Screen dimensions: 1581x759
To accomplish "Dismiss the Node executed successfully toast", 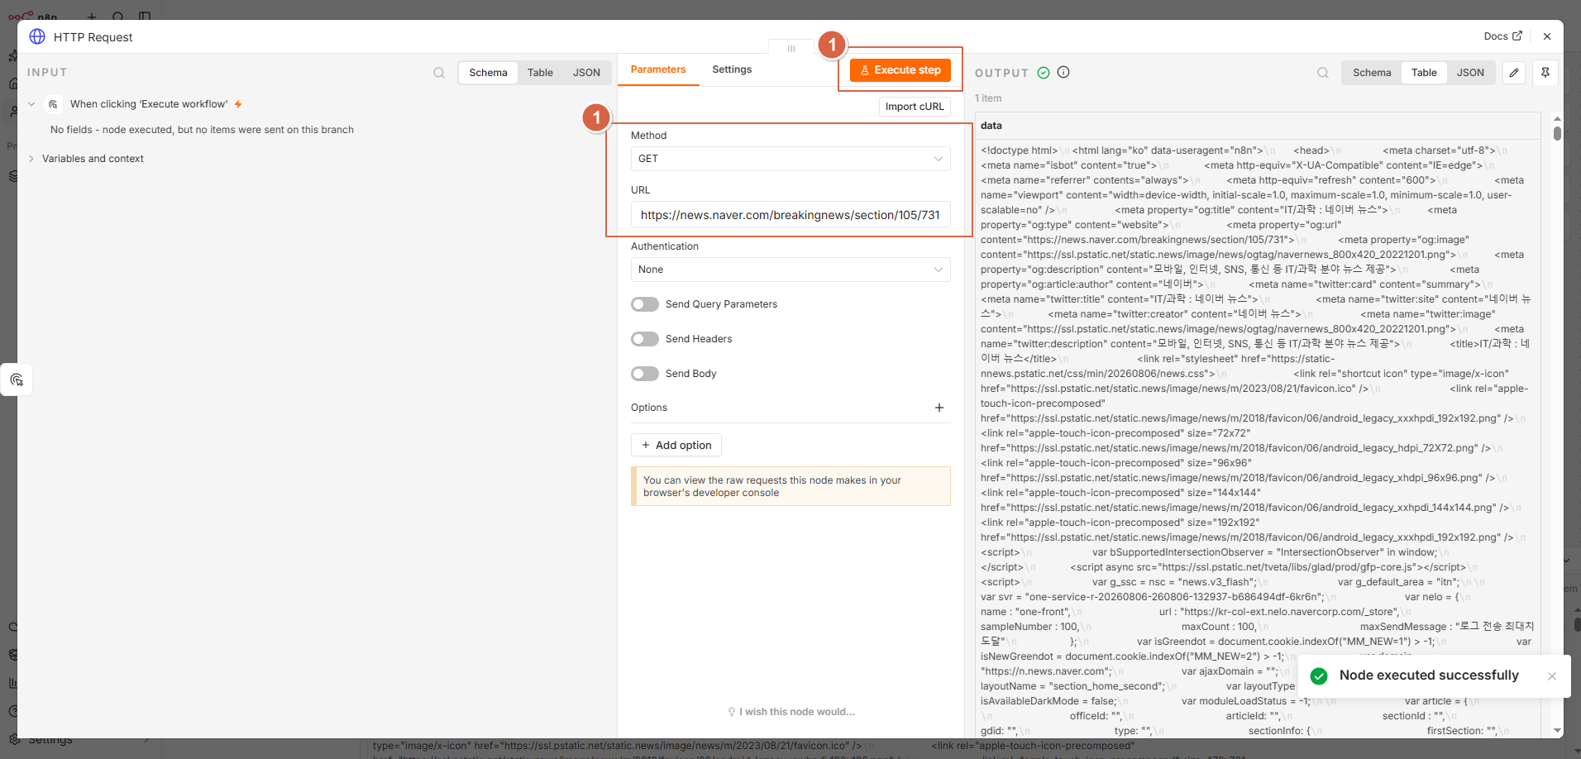I will pyautogui.click(x=1552, y=676).
